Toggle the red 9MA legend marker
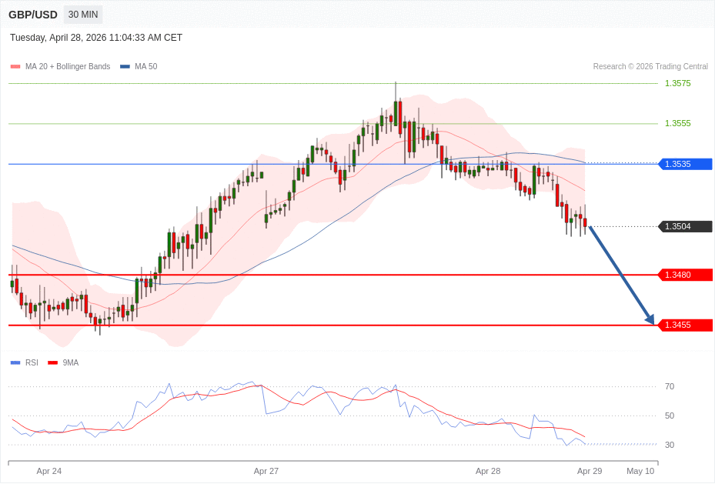Screen dimensions: 715x484 [52, 362]
